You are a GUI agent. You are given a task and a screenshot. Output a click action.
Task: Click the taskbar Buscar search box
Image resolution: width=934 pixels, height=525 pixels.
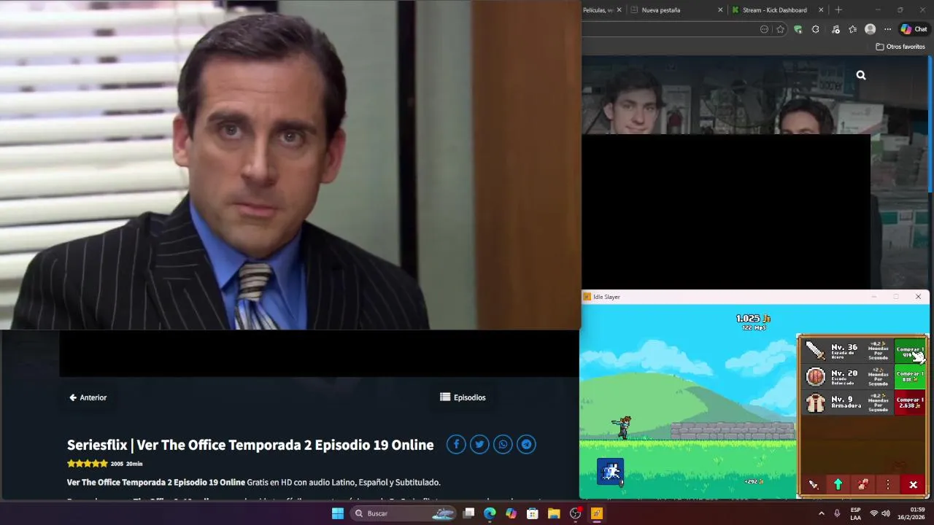tap(404, 513)
